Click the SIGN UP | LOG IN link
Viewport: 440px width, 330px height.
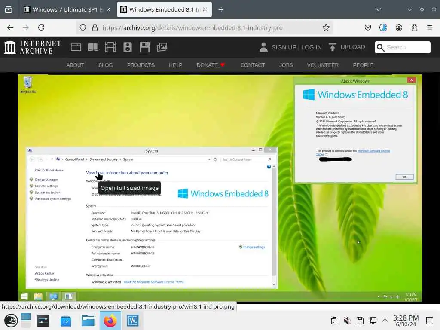click(x=296, y=47)
